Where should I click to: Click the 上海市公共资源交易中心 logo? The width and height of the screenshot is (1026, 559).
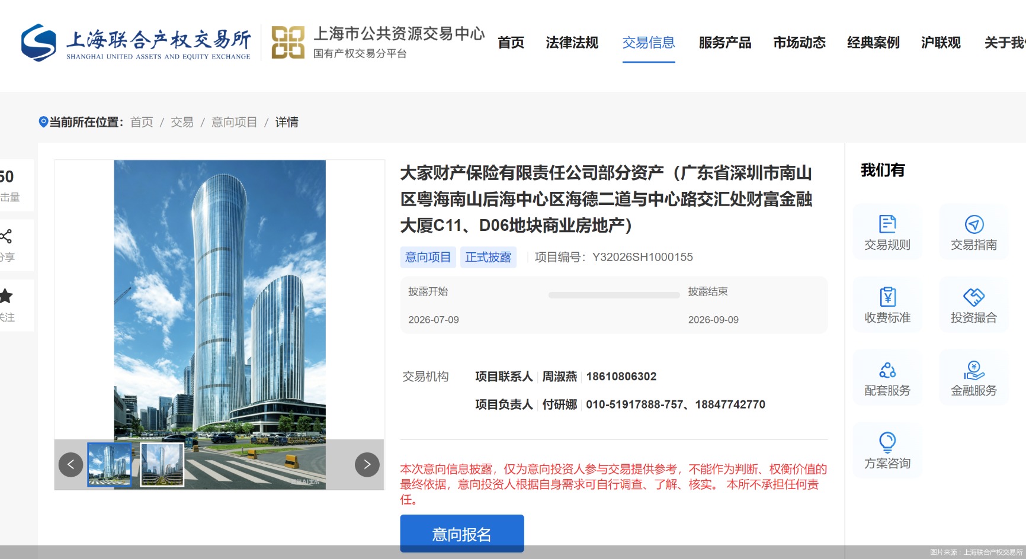pyautogui.click(x=378, y=43)
